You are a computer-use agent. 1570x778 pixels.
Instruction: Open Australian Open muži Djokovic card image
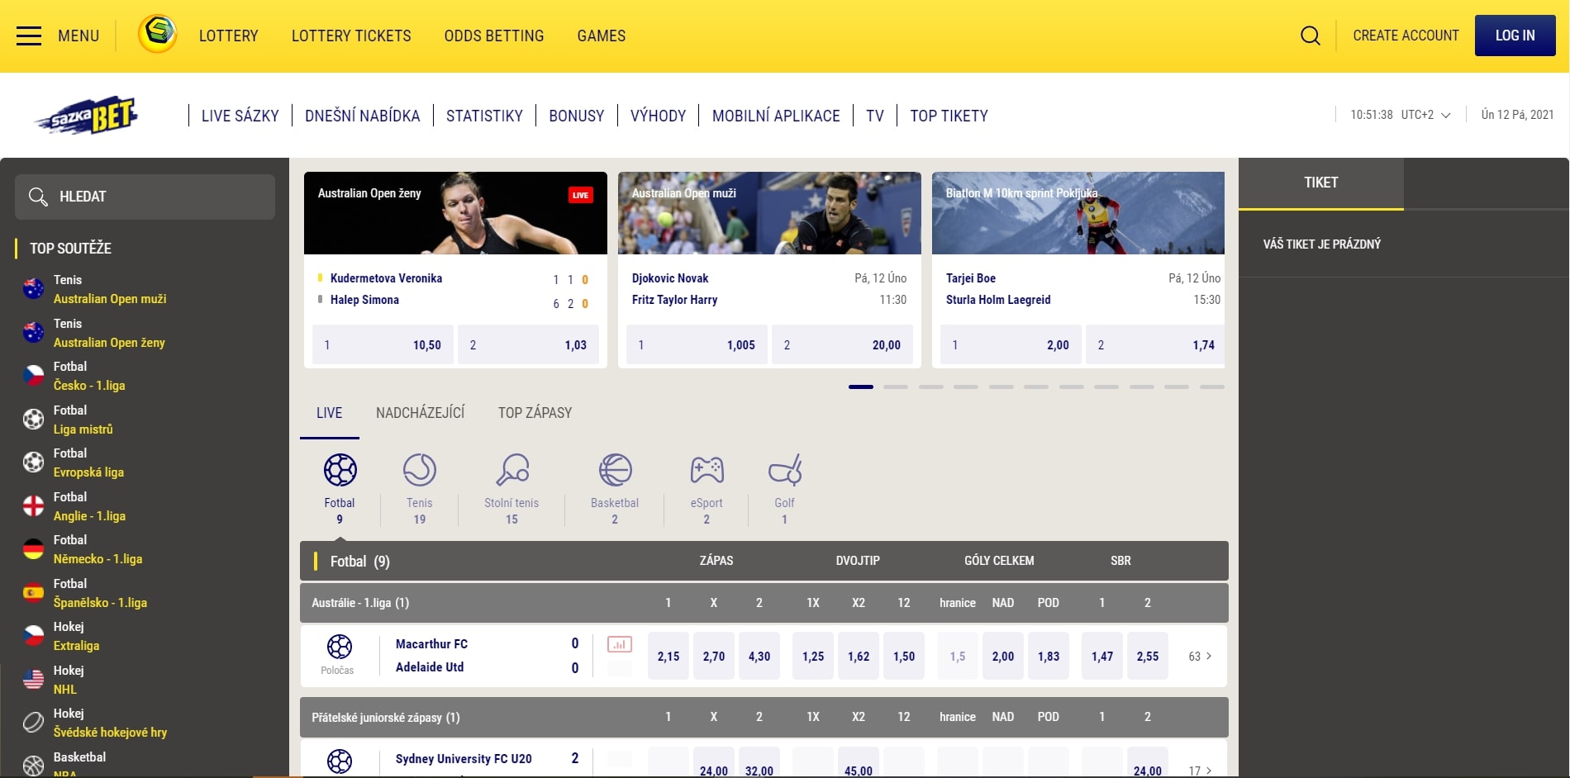pos(769,213)
